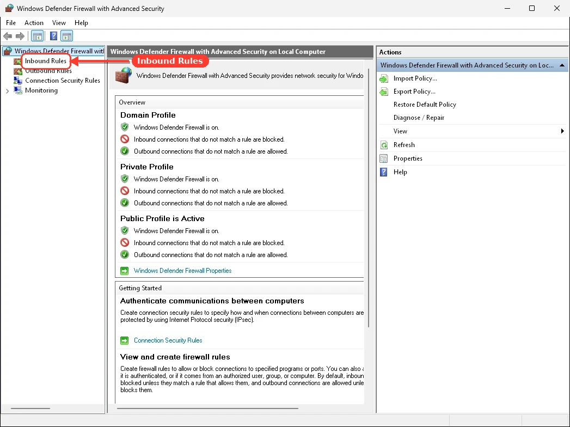The width and height of the screenshot is (570, 427).
Task: Click the Help icon in Actions pane
Action: click(x=384, y=172)
